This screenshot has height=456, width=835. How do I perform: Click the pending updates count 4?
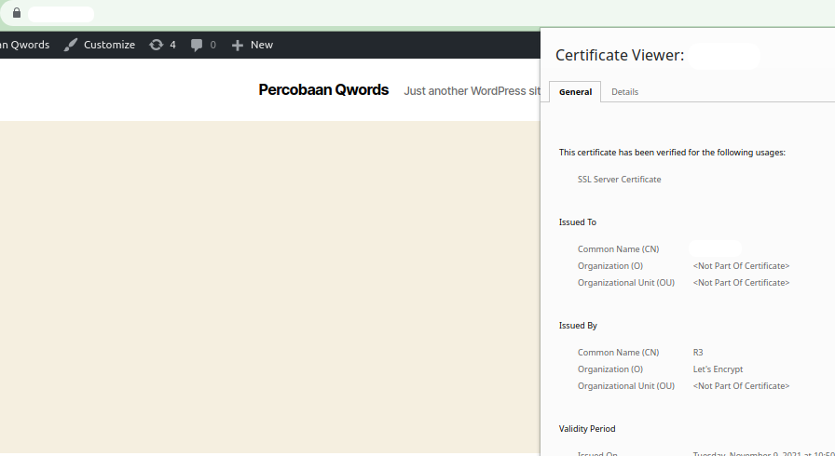coord(172,45)
